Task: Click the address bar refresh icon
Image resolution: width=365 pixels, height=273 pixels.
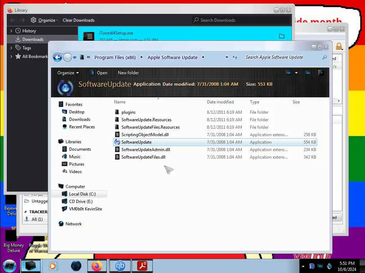Action: click(235, 57)
